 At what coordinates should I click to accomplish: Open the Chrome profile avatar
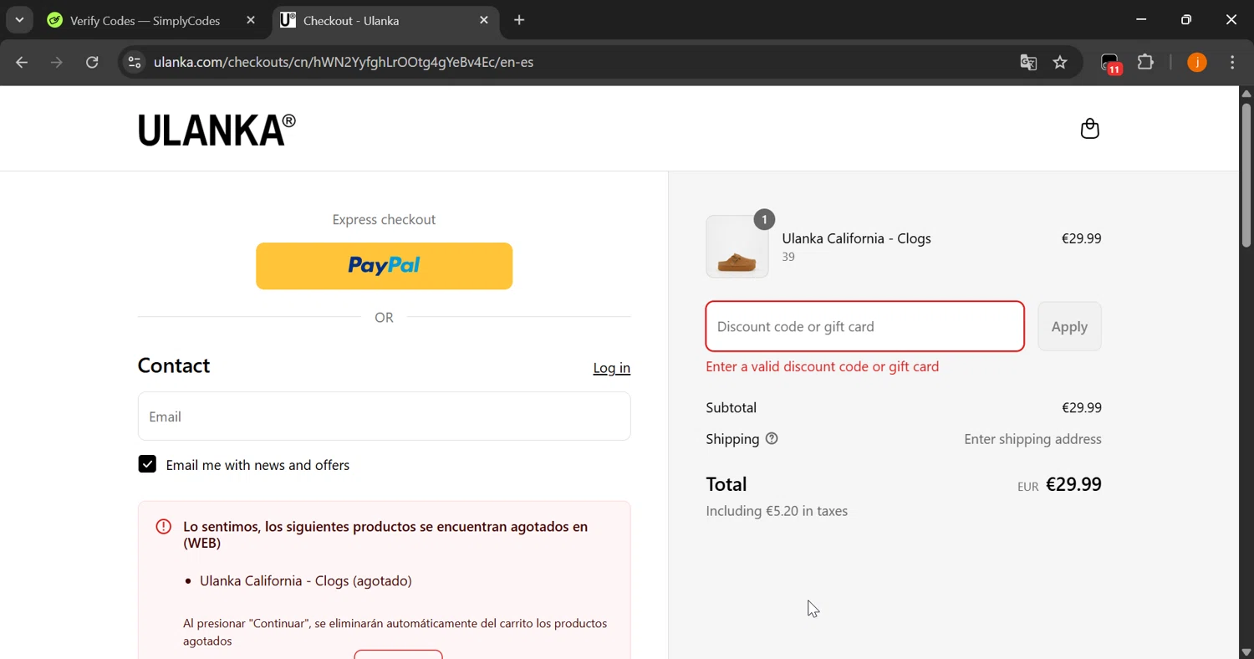click(1197, 63)
